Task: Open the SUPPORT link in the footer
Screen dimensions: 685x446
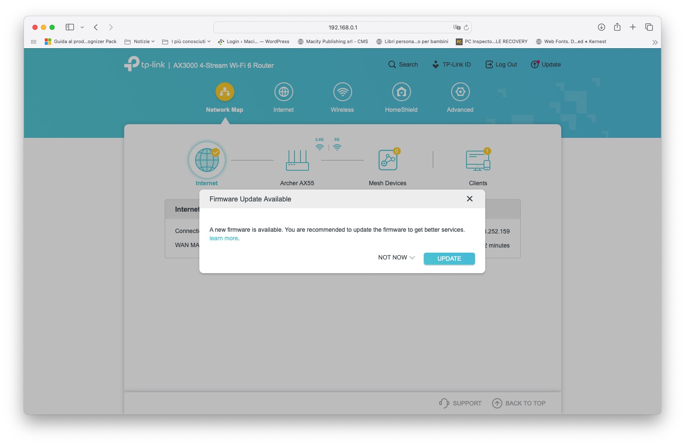Action: pos(460,403)
